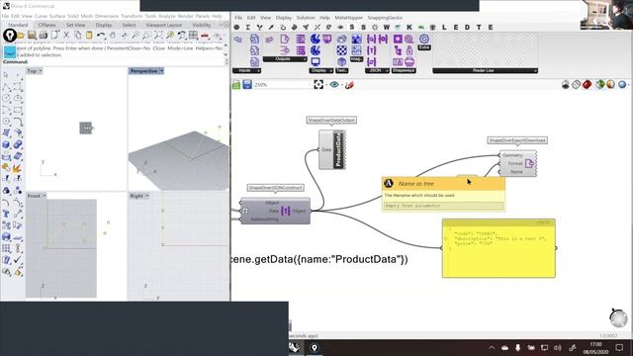Viewport: 633px width, 356px height.
Task: Click the rectangular array grid tool in Rhino
Action: point(7,248)
